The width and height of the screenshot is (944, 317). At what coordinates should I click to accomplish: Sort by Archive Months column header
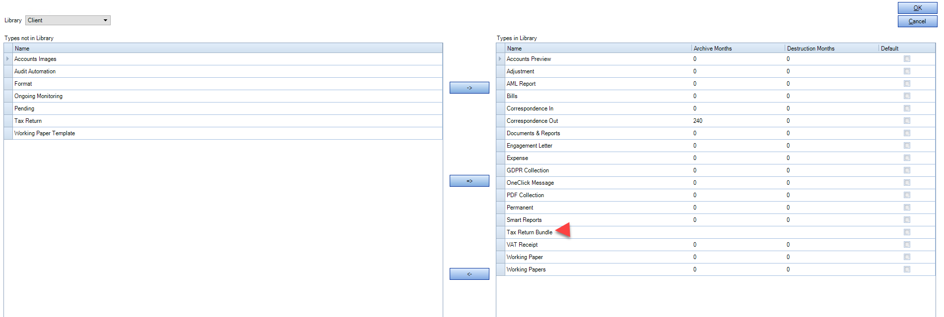738,48
